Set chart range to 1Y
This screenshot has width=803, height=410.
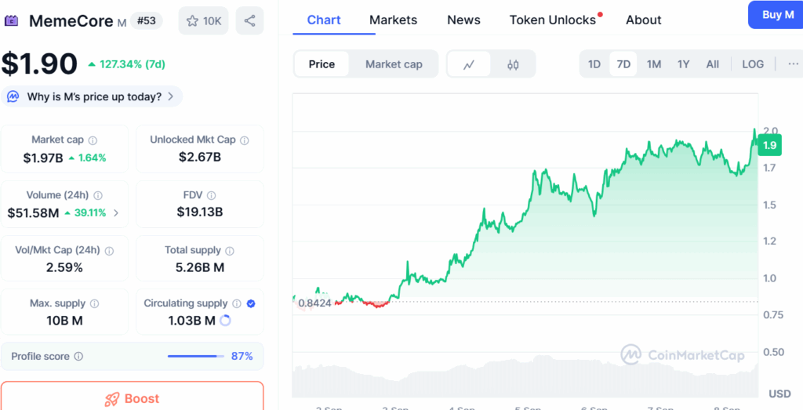coord(683,64)
